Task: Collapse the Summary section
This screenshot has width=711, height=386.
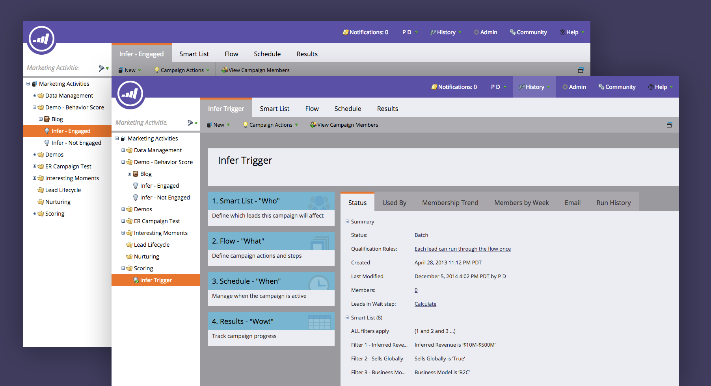Action: [x=348, y=222]
